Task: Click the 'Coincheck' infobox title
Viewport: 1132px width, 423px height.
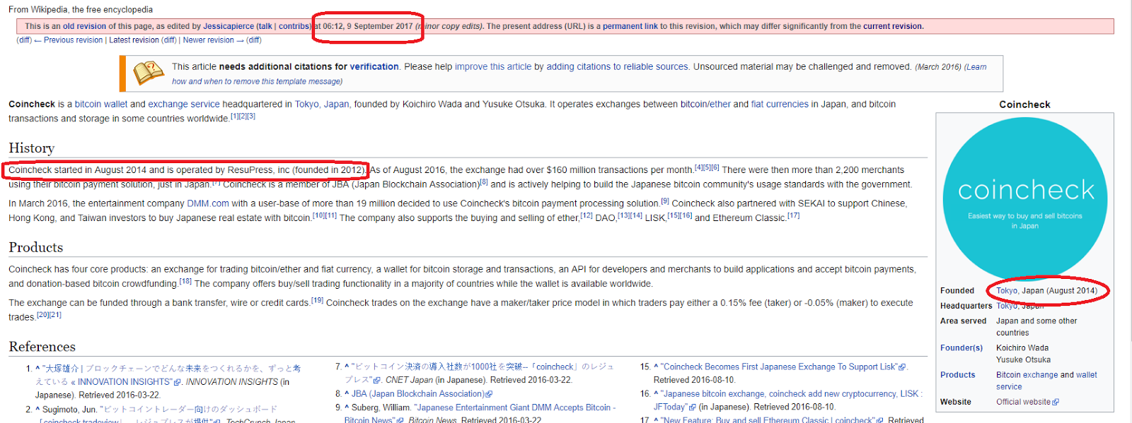Action: (x=1024, y=105)
